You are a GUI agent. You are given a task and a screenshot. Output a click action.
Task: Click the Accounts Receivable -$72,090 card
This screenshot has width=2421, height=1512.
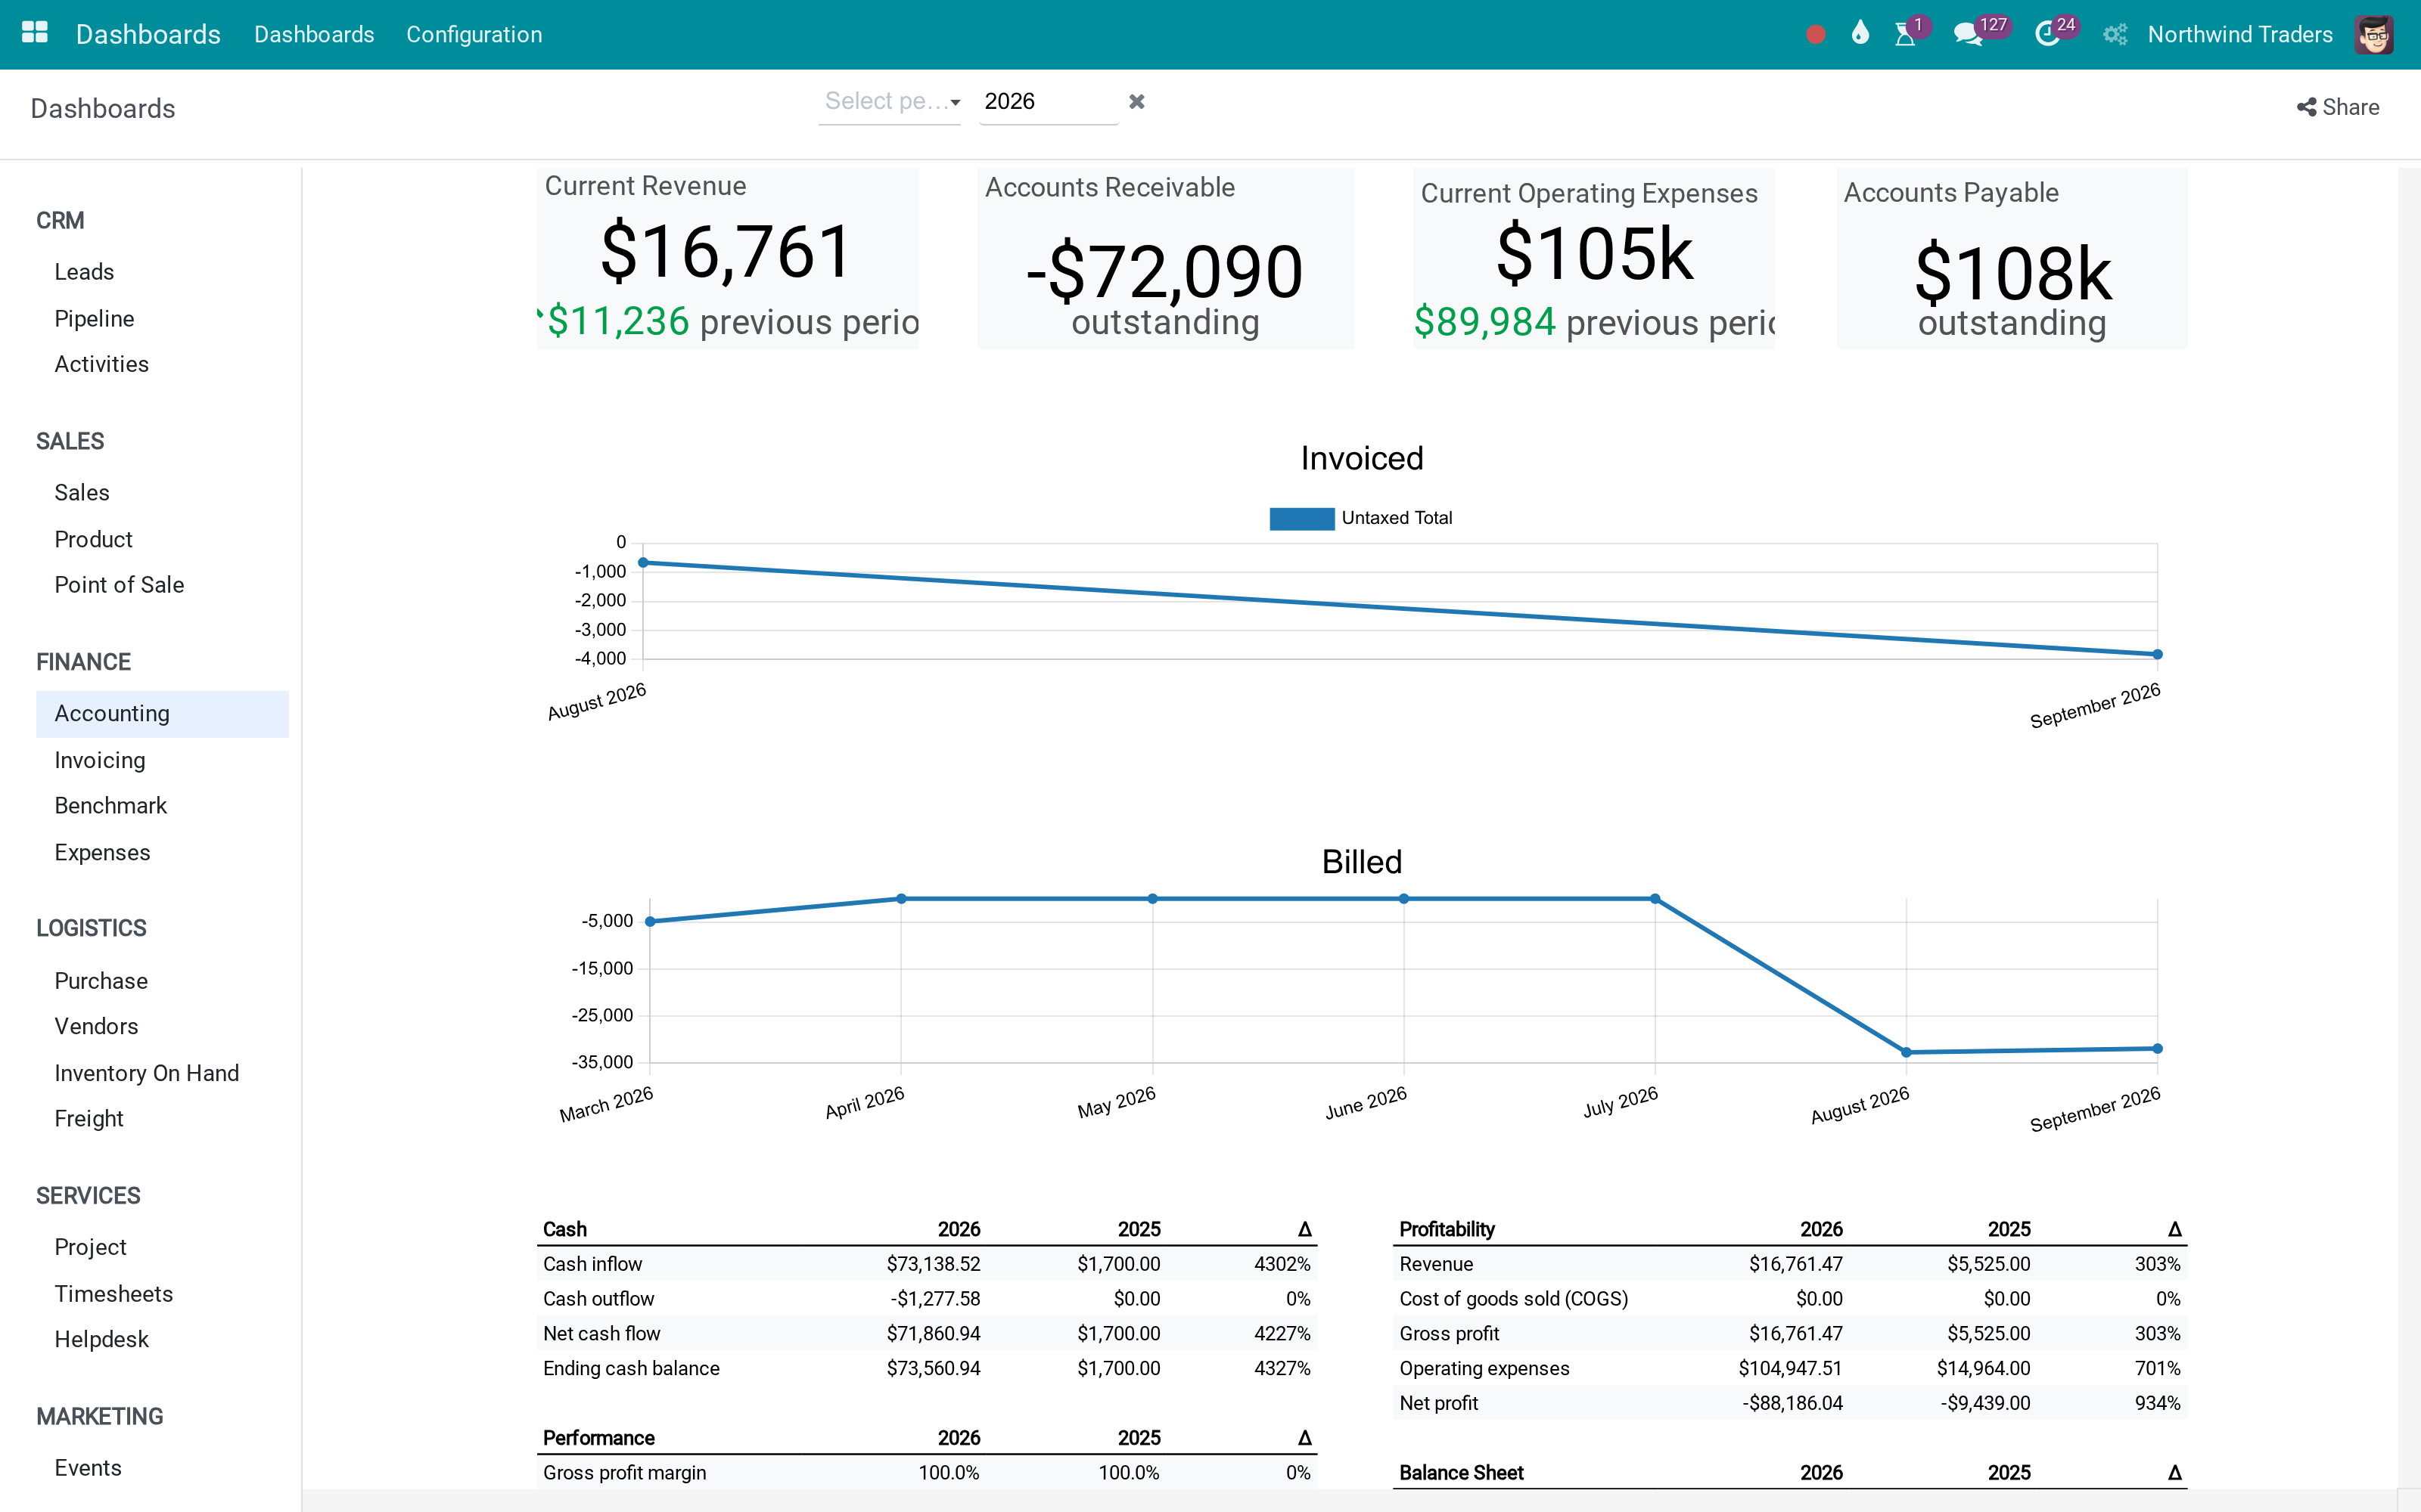click(x=1165, y=258)
